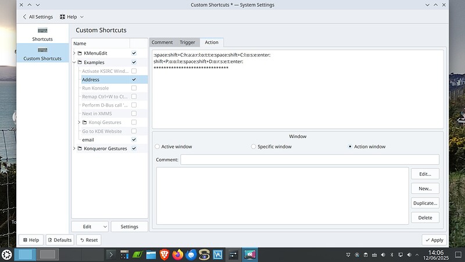Switch to the second virtual desktop in pager

[48, 254]
